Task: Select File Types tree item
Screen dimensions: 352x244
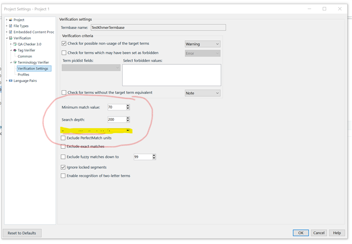Action: (21, 26)
